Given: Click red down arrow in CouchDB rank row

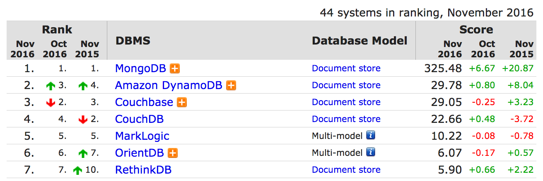Looking at the screenshot, I should [x=83, y=120].
